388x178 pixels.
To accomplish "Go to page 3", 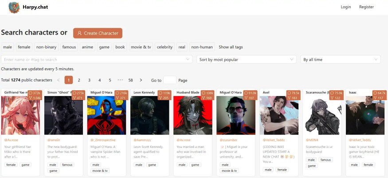I will coord(89,80).
